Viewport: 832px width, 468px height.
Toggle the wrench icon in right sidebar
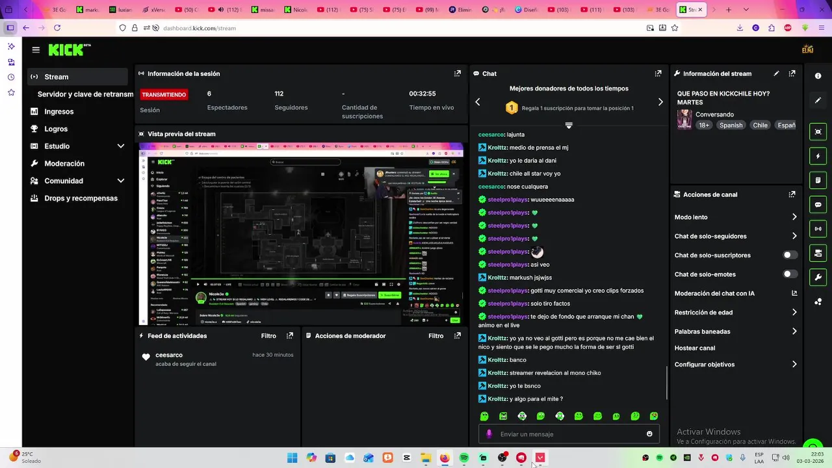pyautogui.click(x=818, y=278)
